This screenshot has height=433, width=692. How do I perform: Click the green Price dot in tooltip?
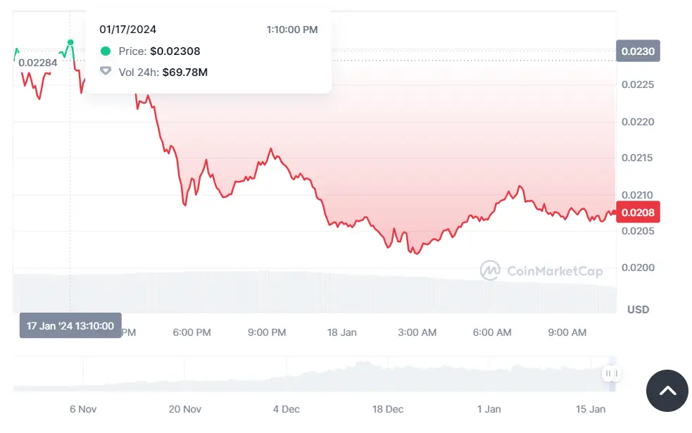(106, 51)
